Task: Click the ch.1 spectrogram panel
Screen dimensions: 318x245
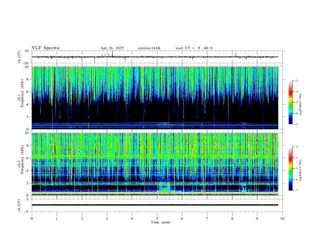Action: pos(155,98)
